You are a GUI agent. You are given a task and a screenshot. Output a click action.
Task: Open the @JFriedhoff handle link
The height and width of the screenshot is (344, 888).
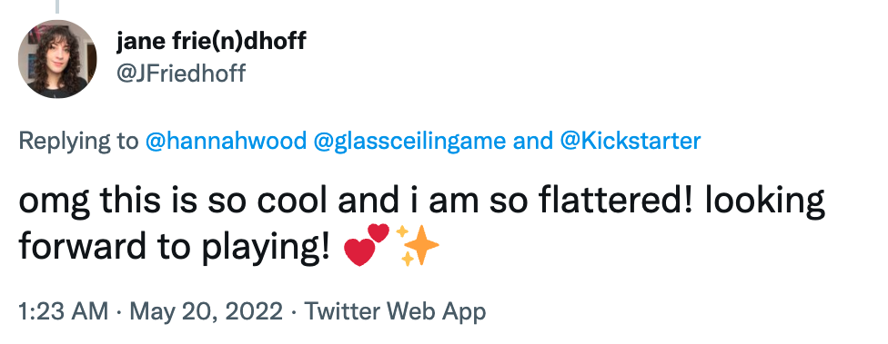pos(181,73)
